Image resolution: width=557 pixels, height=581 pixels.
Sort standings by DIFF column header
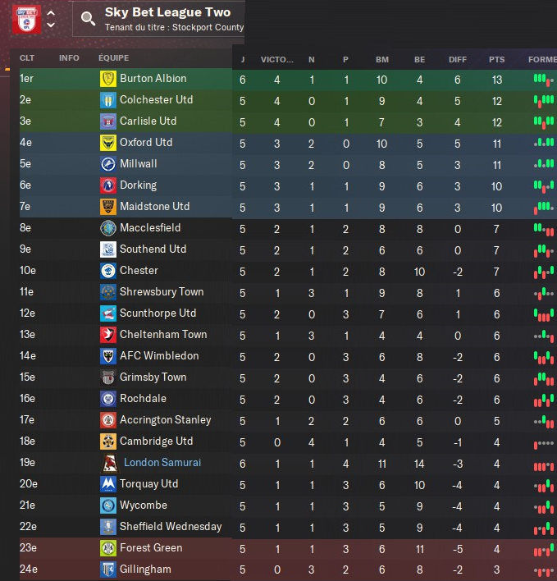(x=458, y=59)
